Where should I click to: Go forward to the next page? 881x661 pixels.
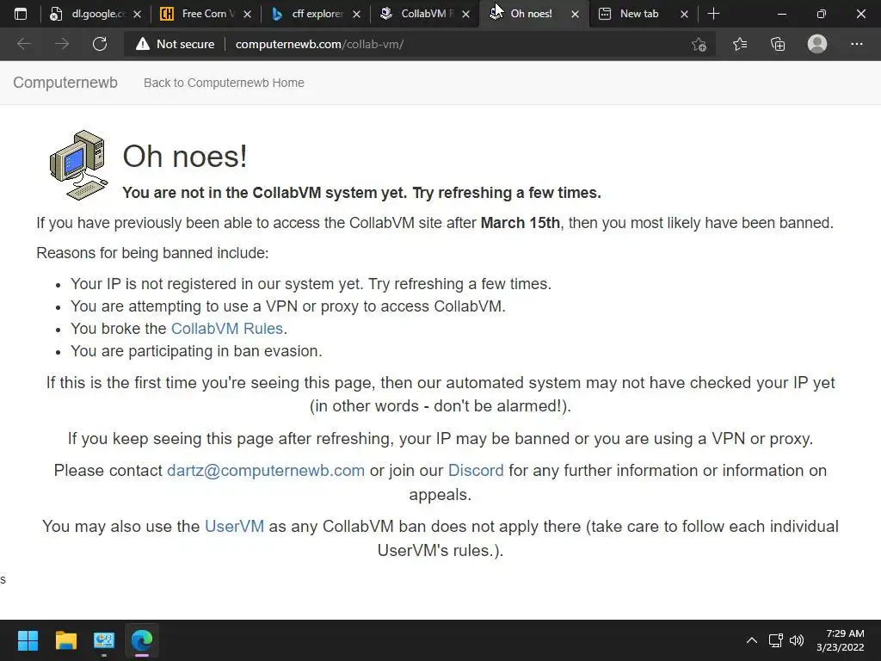62,44
